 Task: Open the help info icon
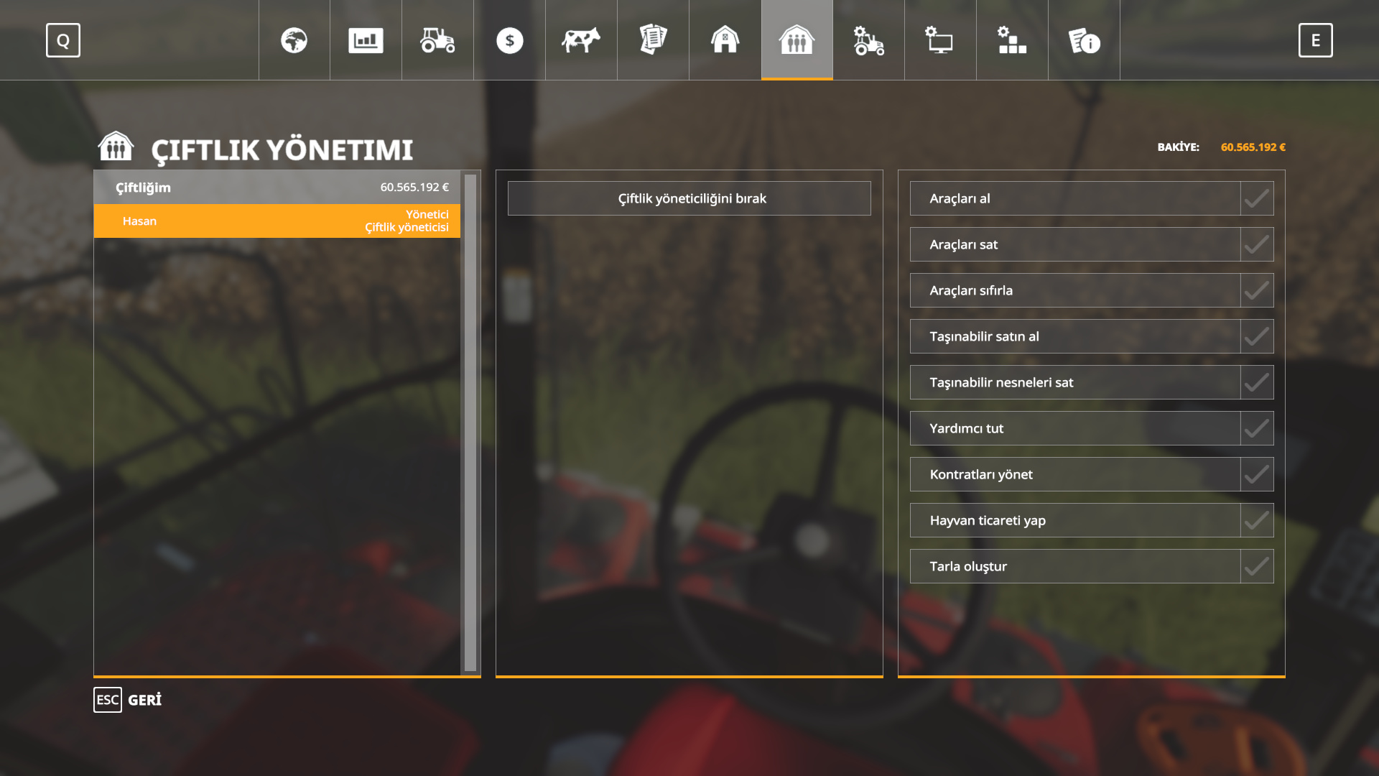click(x=1084, y=40)
